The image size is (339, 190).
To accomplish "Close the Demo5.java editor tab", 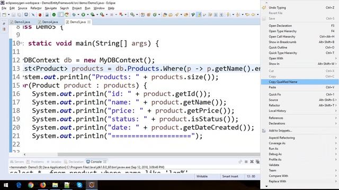I will point(89,22).
